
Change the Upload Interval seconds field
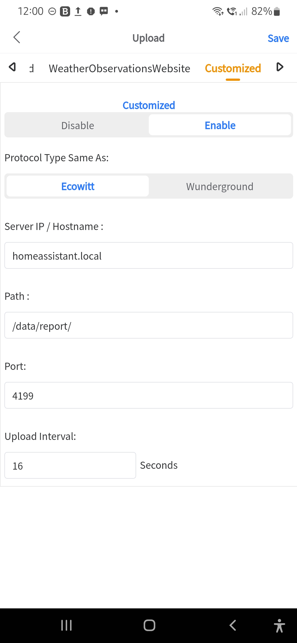[70, 465]
